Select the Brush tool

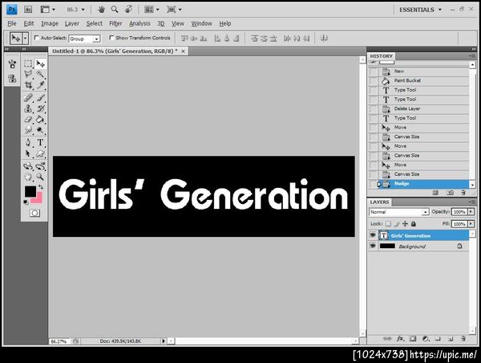coord(40,98)
